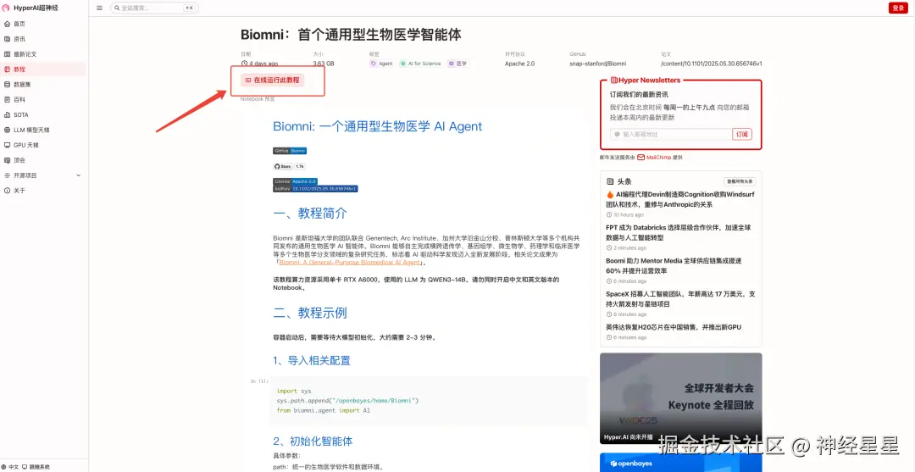Switch language via the 中文 control
This screenshot has width=915, height=472.
10,467
